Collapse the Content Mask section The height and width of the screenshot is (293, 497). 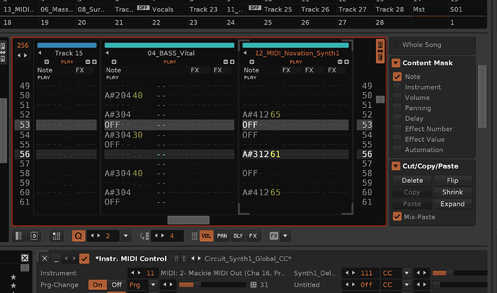tap(396, 63)
